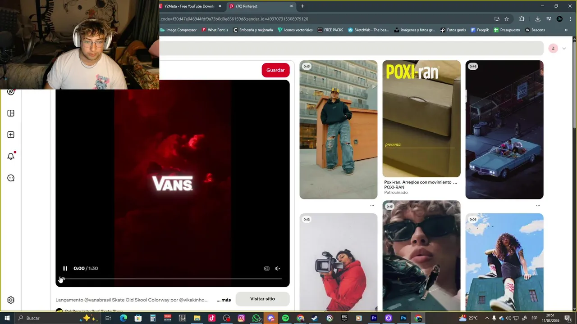This screenshot has width=577, height=324.
Task: Open Pinterest notifications bell
Action: (11, 156)
